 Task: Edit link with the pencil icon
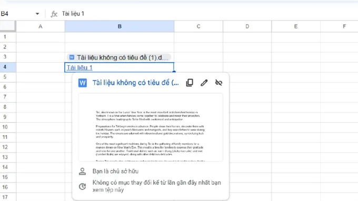(x=204, y=83)
